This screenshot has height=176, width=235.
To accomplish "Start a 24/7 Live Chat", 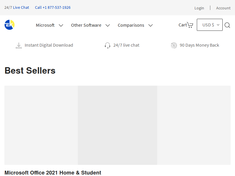I will [x=21, y=8].
